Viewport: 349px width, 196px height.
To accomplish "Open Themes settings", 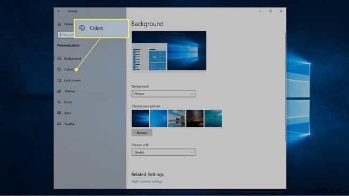I will click(70, 91).
